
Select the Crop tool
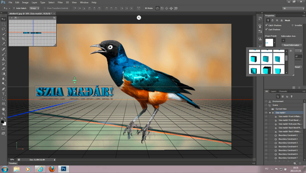point(3,39)
